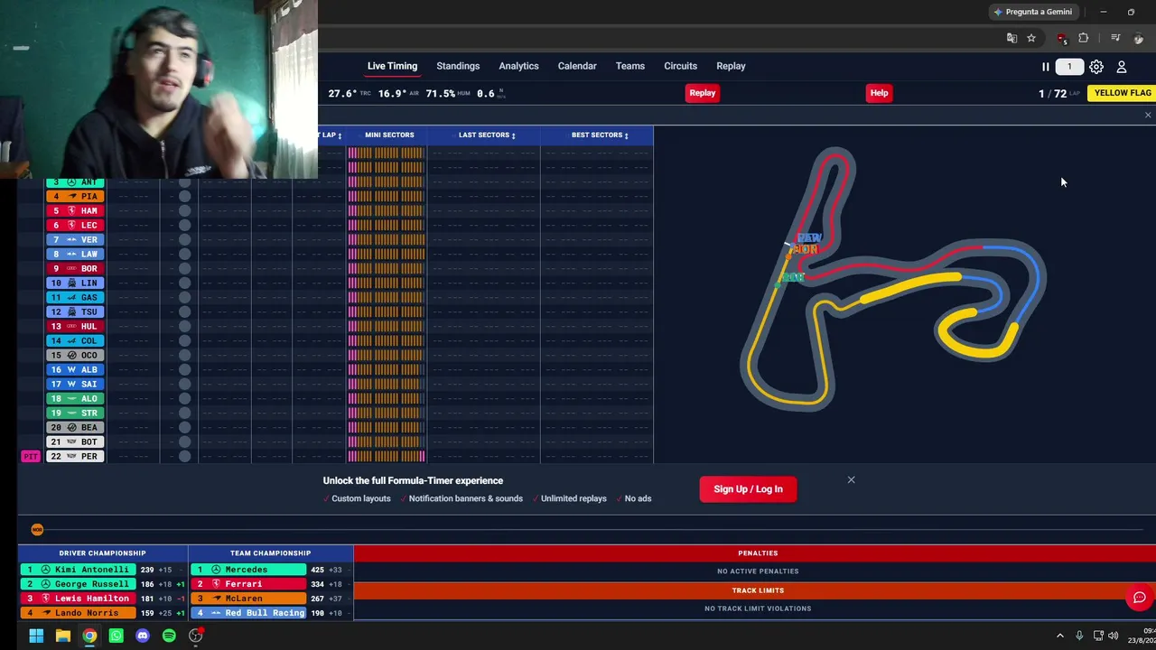Open the browser extensions puzzle icon

1084,38
